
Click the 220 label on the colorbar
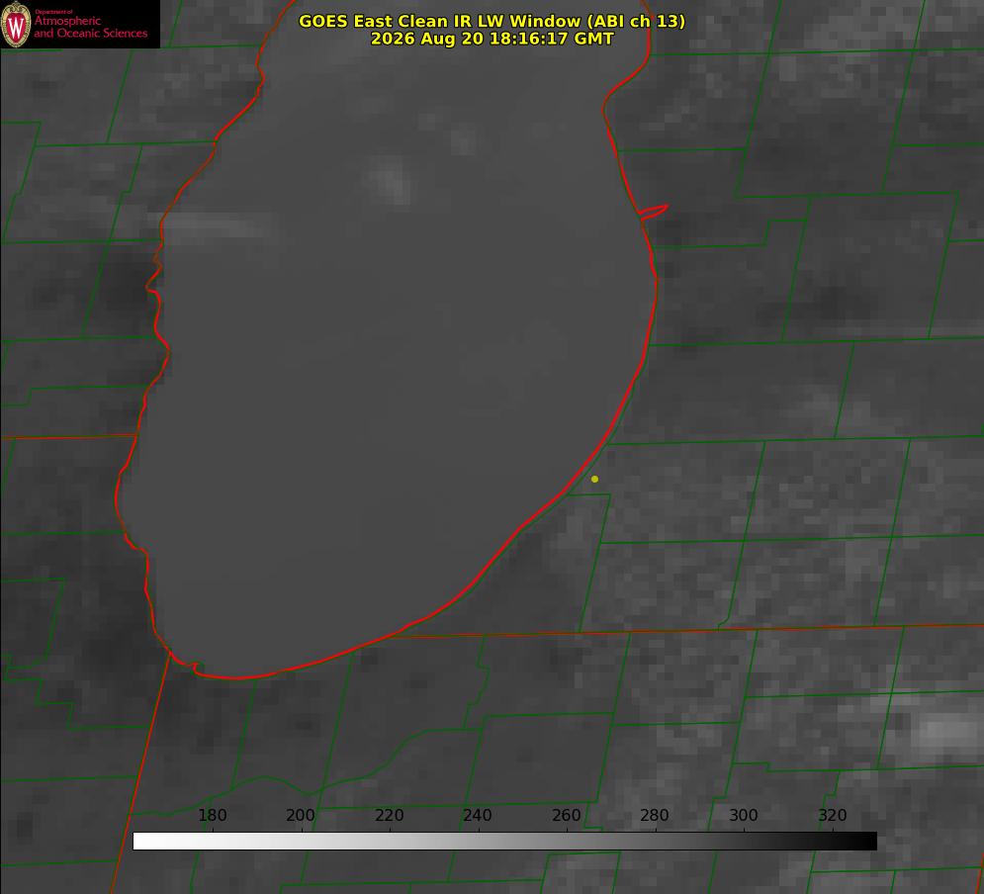[389, 815]
